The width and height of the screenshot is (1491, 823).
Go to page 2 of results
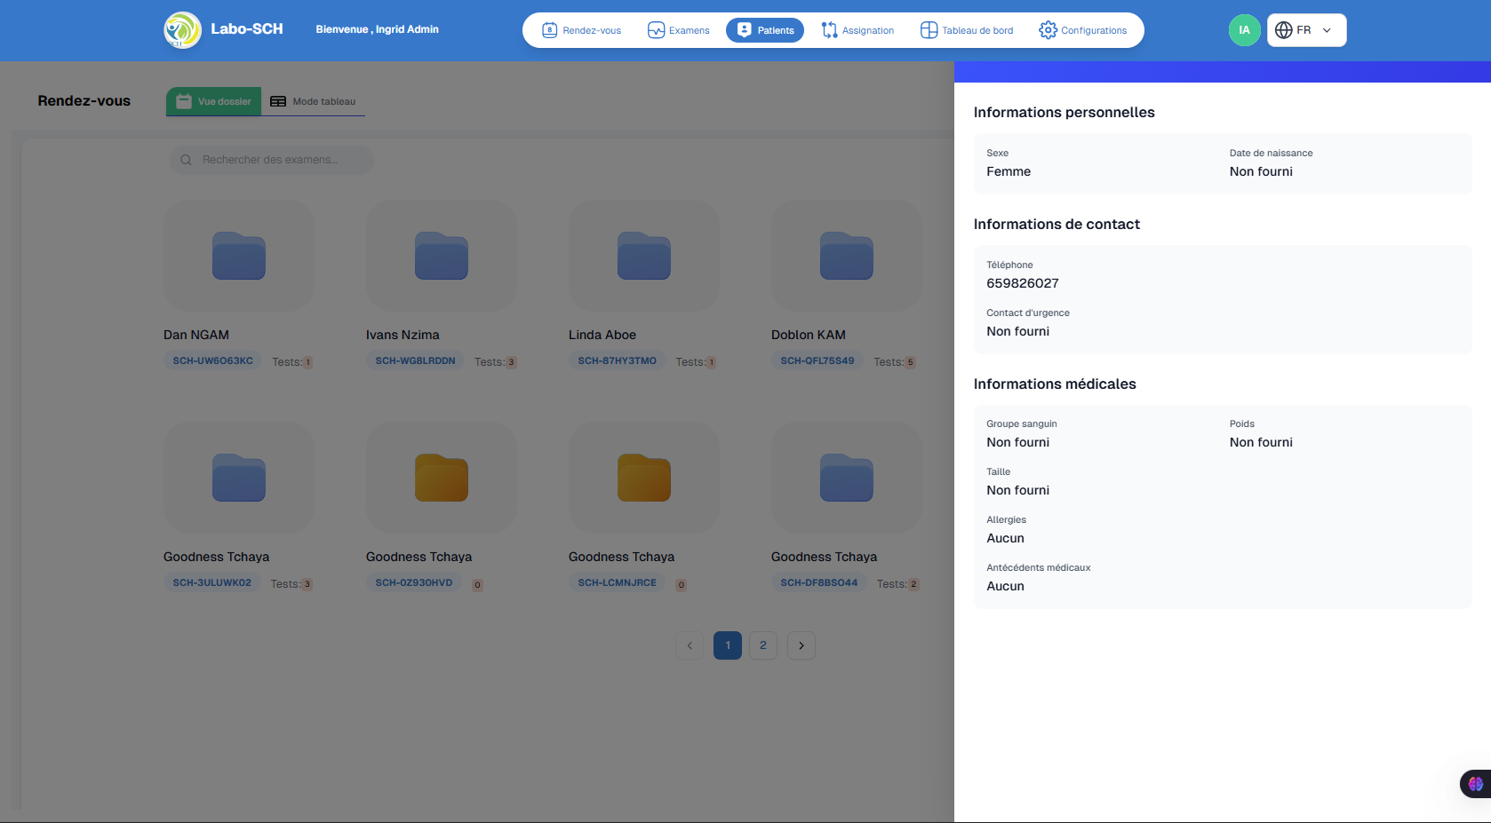point(763,645)
